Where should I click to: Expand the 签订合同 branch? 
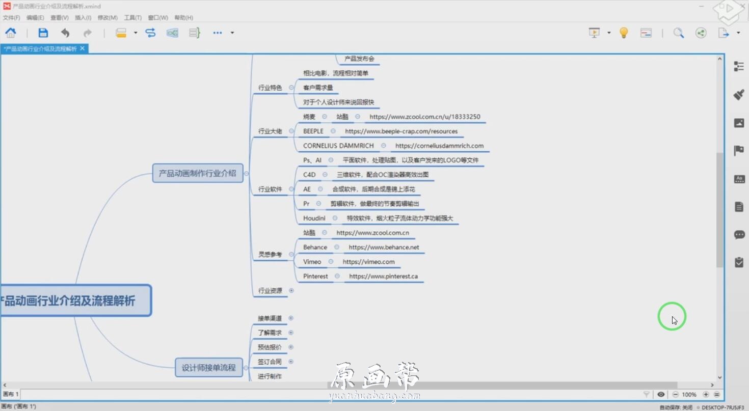[x=291, y=362]
